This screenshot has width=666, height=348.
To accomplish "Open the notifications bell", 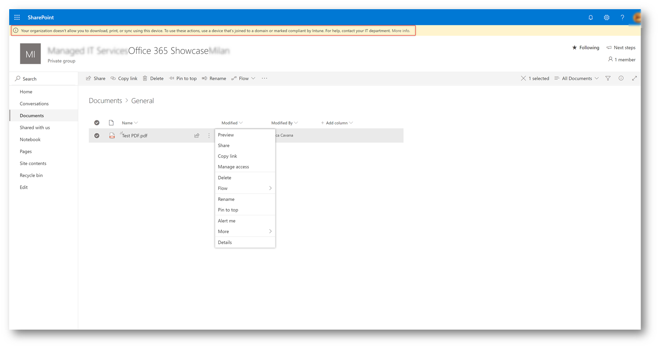I will [591, 18].
